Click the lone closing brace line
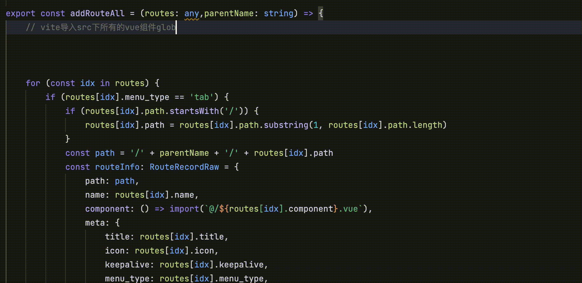Viewport: 582px width, 283px height. click(x=67, y=139)
